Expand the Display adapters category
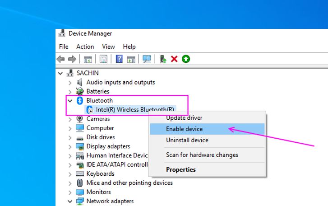 (70, 147)
